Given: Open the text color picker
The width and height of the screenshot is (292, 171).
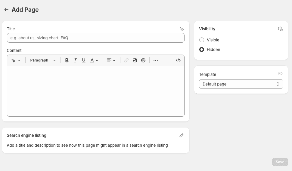Looking at the screenshot, I should [x=94, y=60].
